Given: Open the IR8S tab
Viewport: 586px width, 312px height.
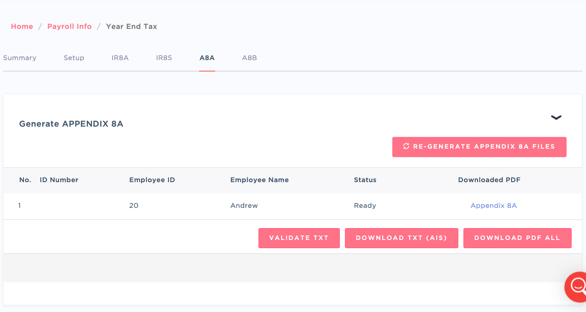Looking at the screenshot, I should pos(164,58).
